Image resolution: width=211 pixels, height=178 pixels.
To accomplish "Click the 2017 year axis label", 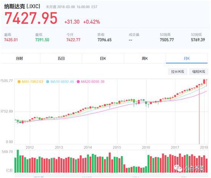I will [175, 147].
